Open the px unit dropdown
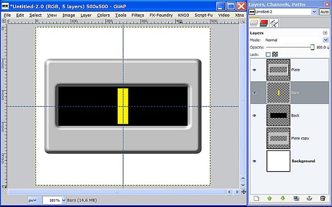 pos(34,200)
